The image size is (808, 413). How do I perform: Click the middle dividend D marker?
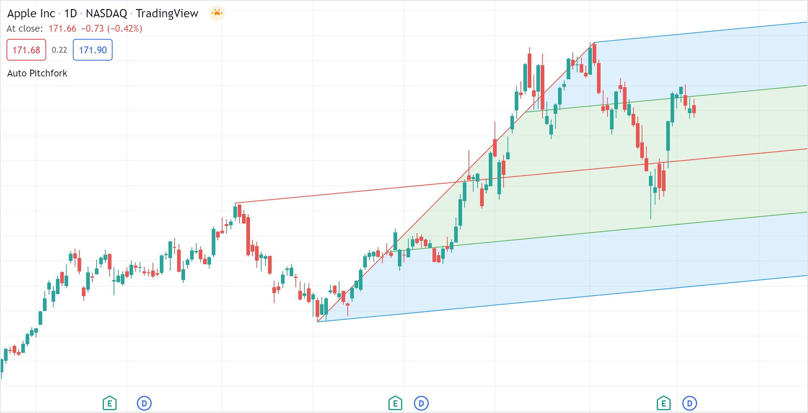pos(421,403)
